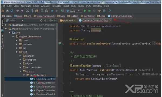Click the Synchronize toolbar icon
Image resolution: width=162 pixels, height=97 pixels.
point(12,11)
